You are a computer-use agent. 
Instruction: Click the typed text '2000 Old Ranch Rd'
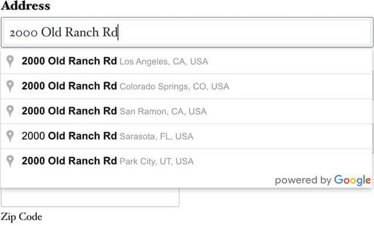tap(64, 32)
